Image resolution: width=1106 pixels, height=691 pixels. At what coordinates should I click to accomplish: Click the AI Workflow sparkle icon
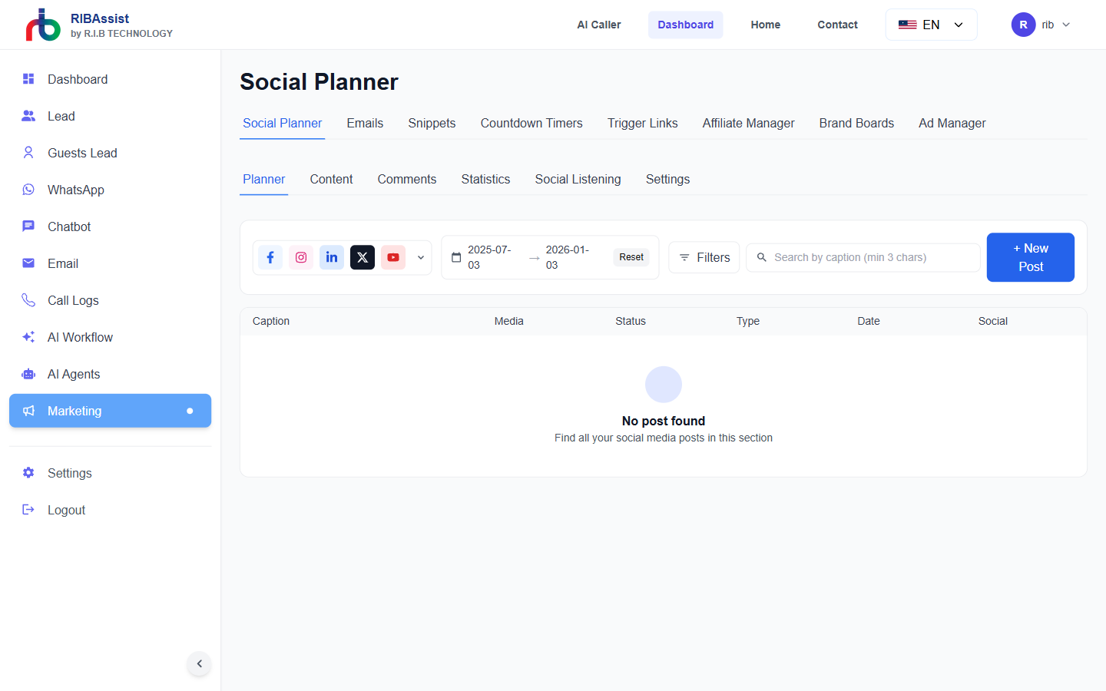[28, 337]
